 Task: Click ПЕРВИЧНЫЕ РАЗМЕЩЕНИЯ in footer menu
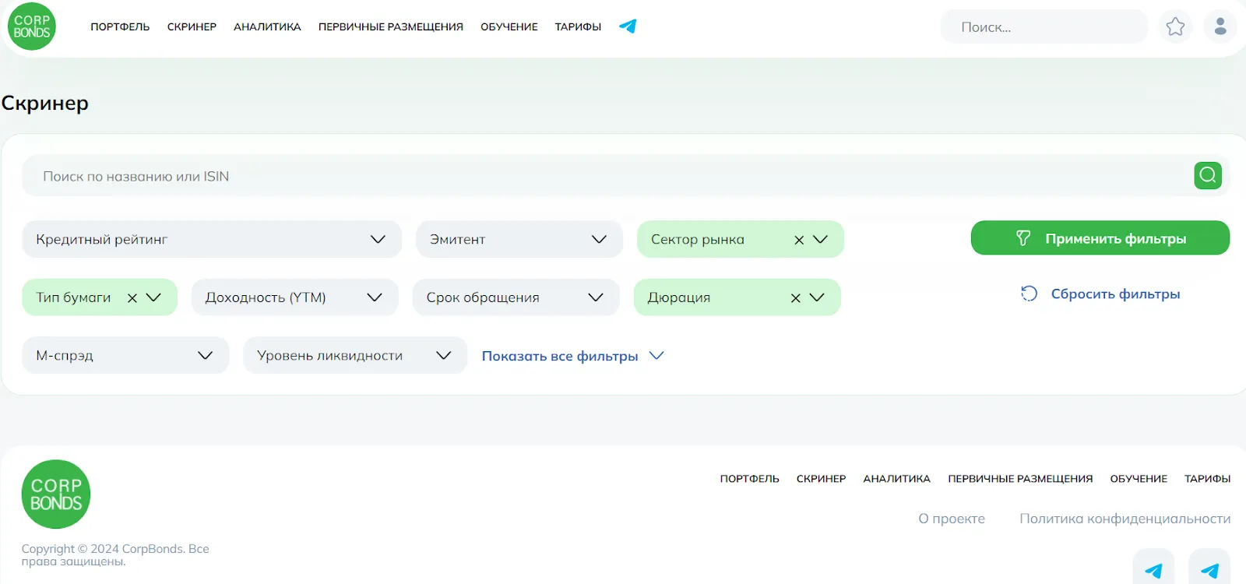coord(1020,479)
